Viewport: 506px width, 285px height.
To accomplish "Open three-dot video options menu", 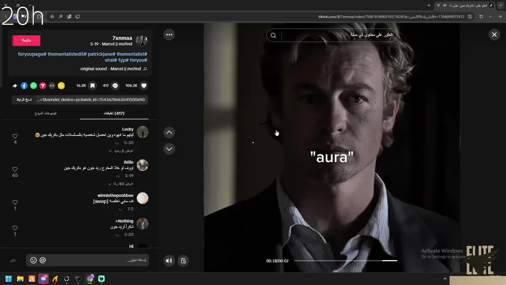I will click(169, 34).
